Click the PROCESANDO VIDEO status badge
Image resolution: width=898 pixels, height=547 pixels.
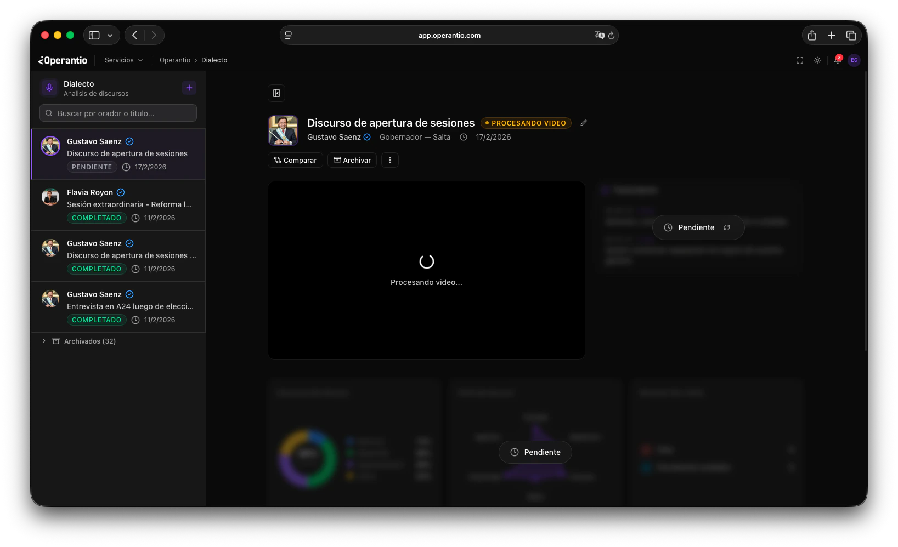pyautogui.click(x=526, y=123)
